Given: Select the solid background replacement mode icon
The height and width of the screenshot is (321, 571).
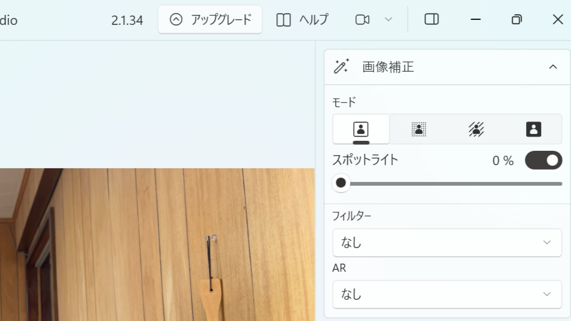Looking at the screenshot, I should click(x=534, y=129).
